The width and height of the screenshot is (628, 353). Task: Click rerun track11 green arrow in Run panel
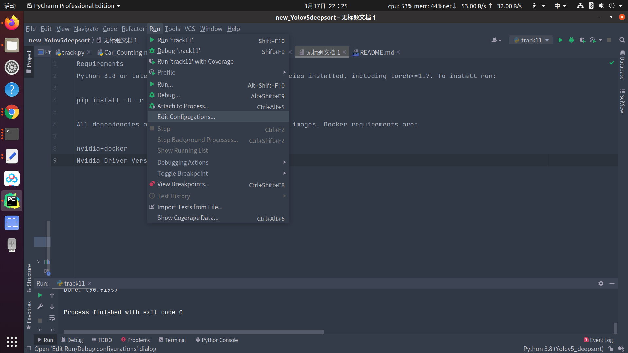(40, 295)
